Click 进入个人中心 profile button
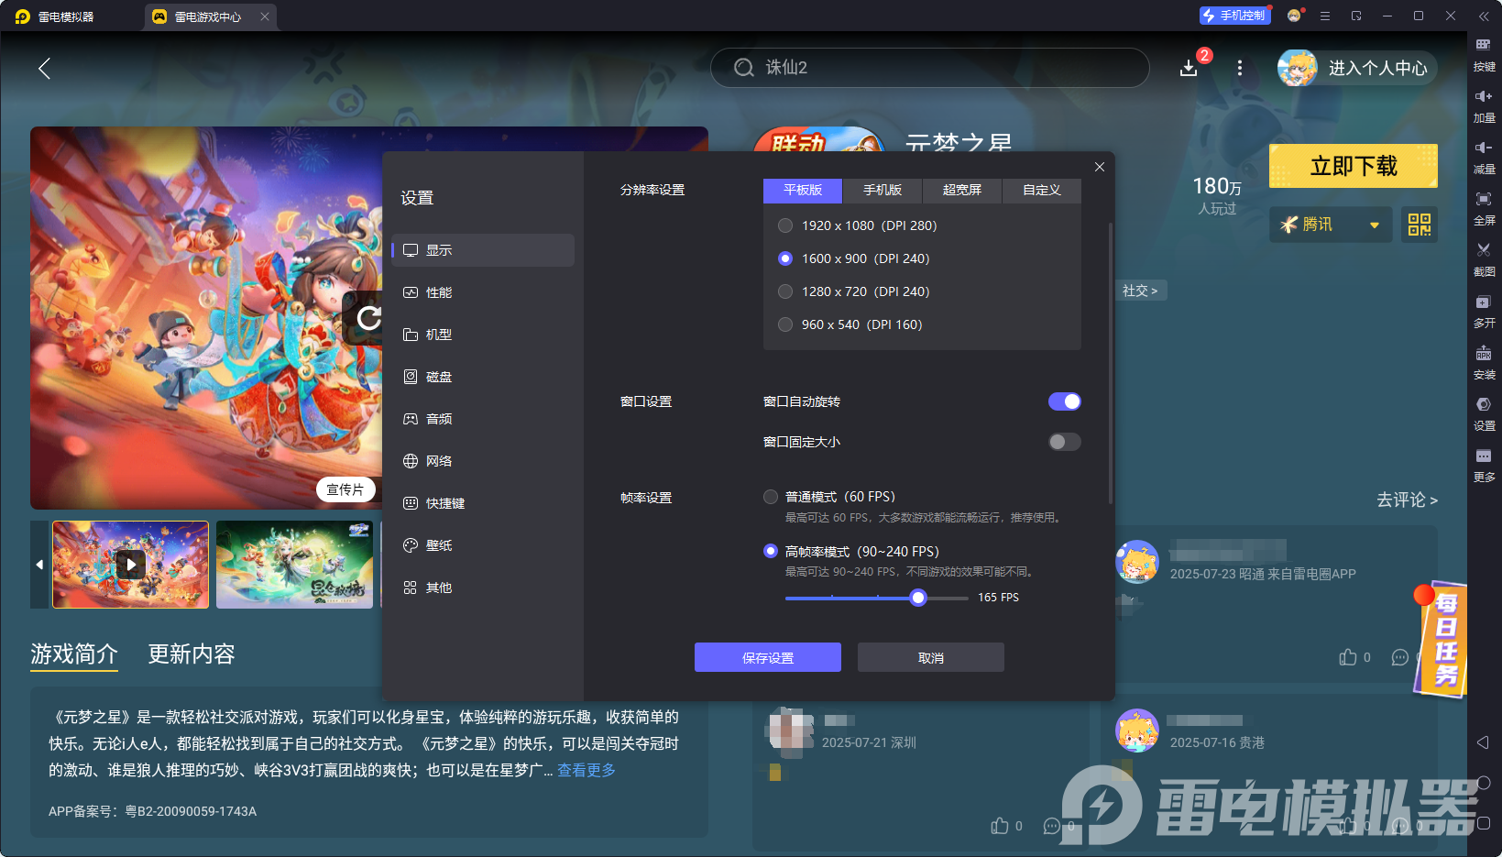This screenshot has width=1502, height=857. click(x=1358, y=68)
